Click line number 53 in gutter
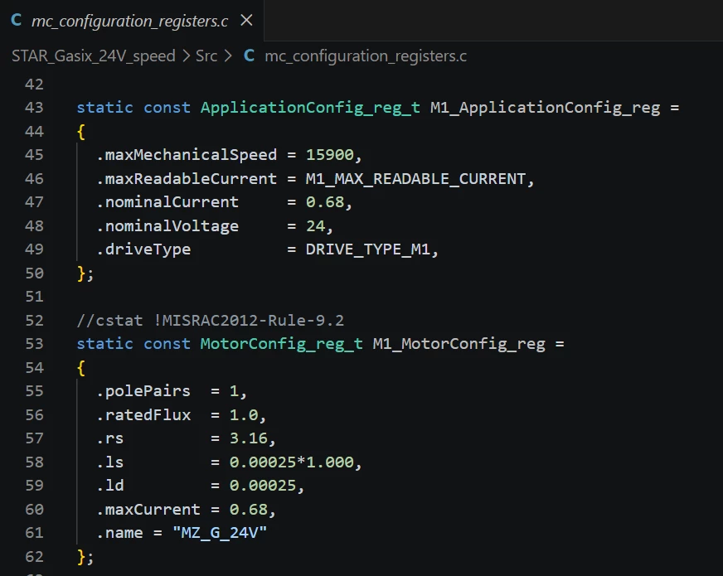The height and width of the screenshot is (576, 723). coord(34,344)
